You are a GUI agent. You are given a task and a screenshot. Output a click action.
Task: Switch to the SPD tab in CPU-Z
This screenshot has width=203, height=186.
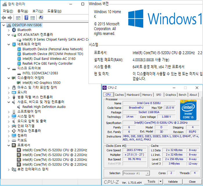coord(158,95)
